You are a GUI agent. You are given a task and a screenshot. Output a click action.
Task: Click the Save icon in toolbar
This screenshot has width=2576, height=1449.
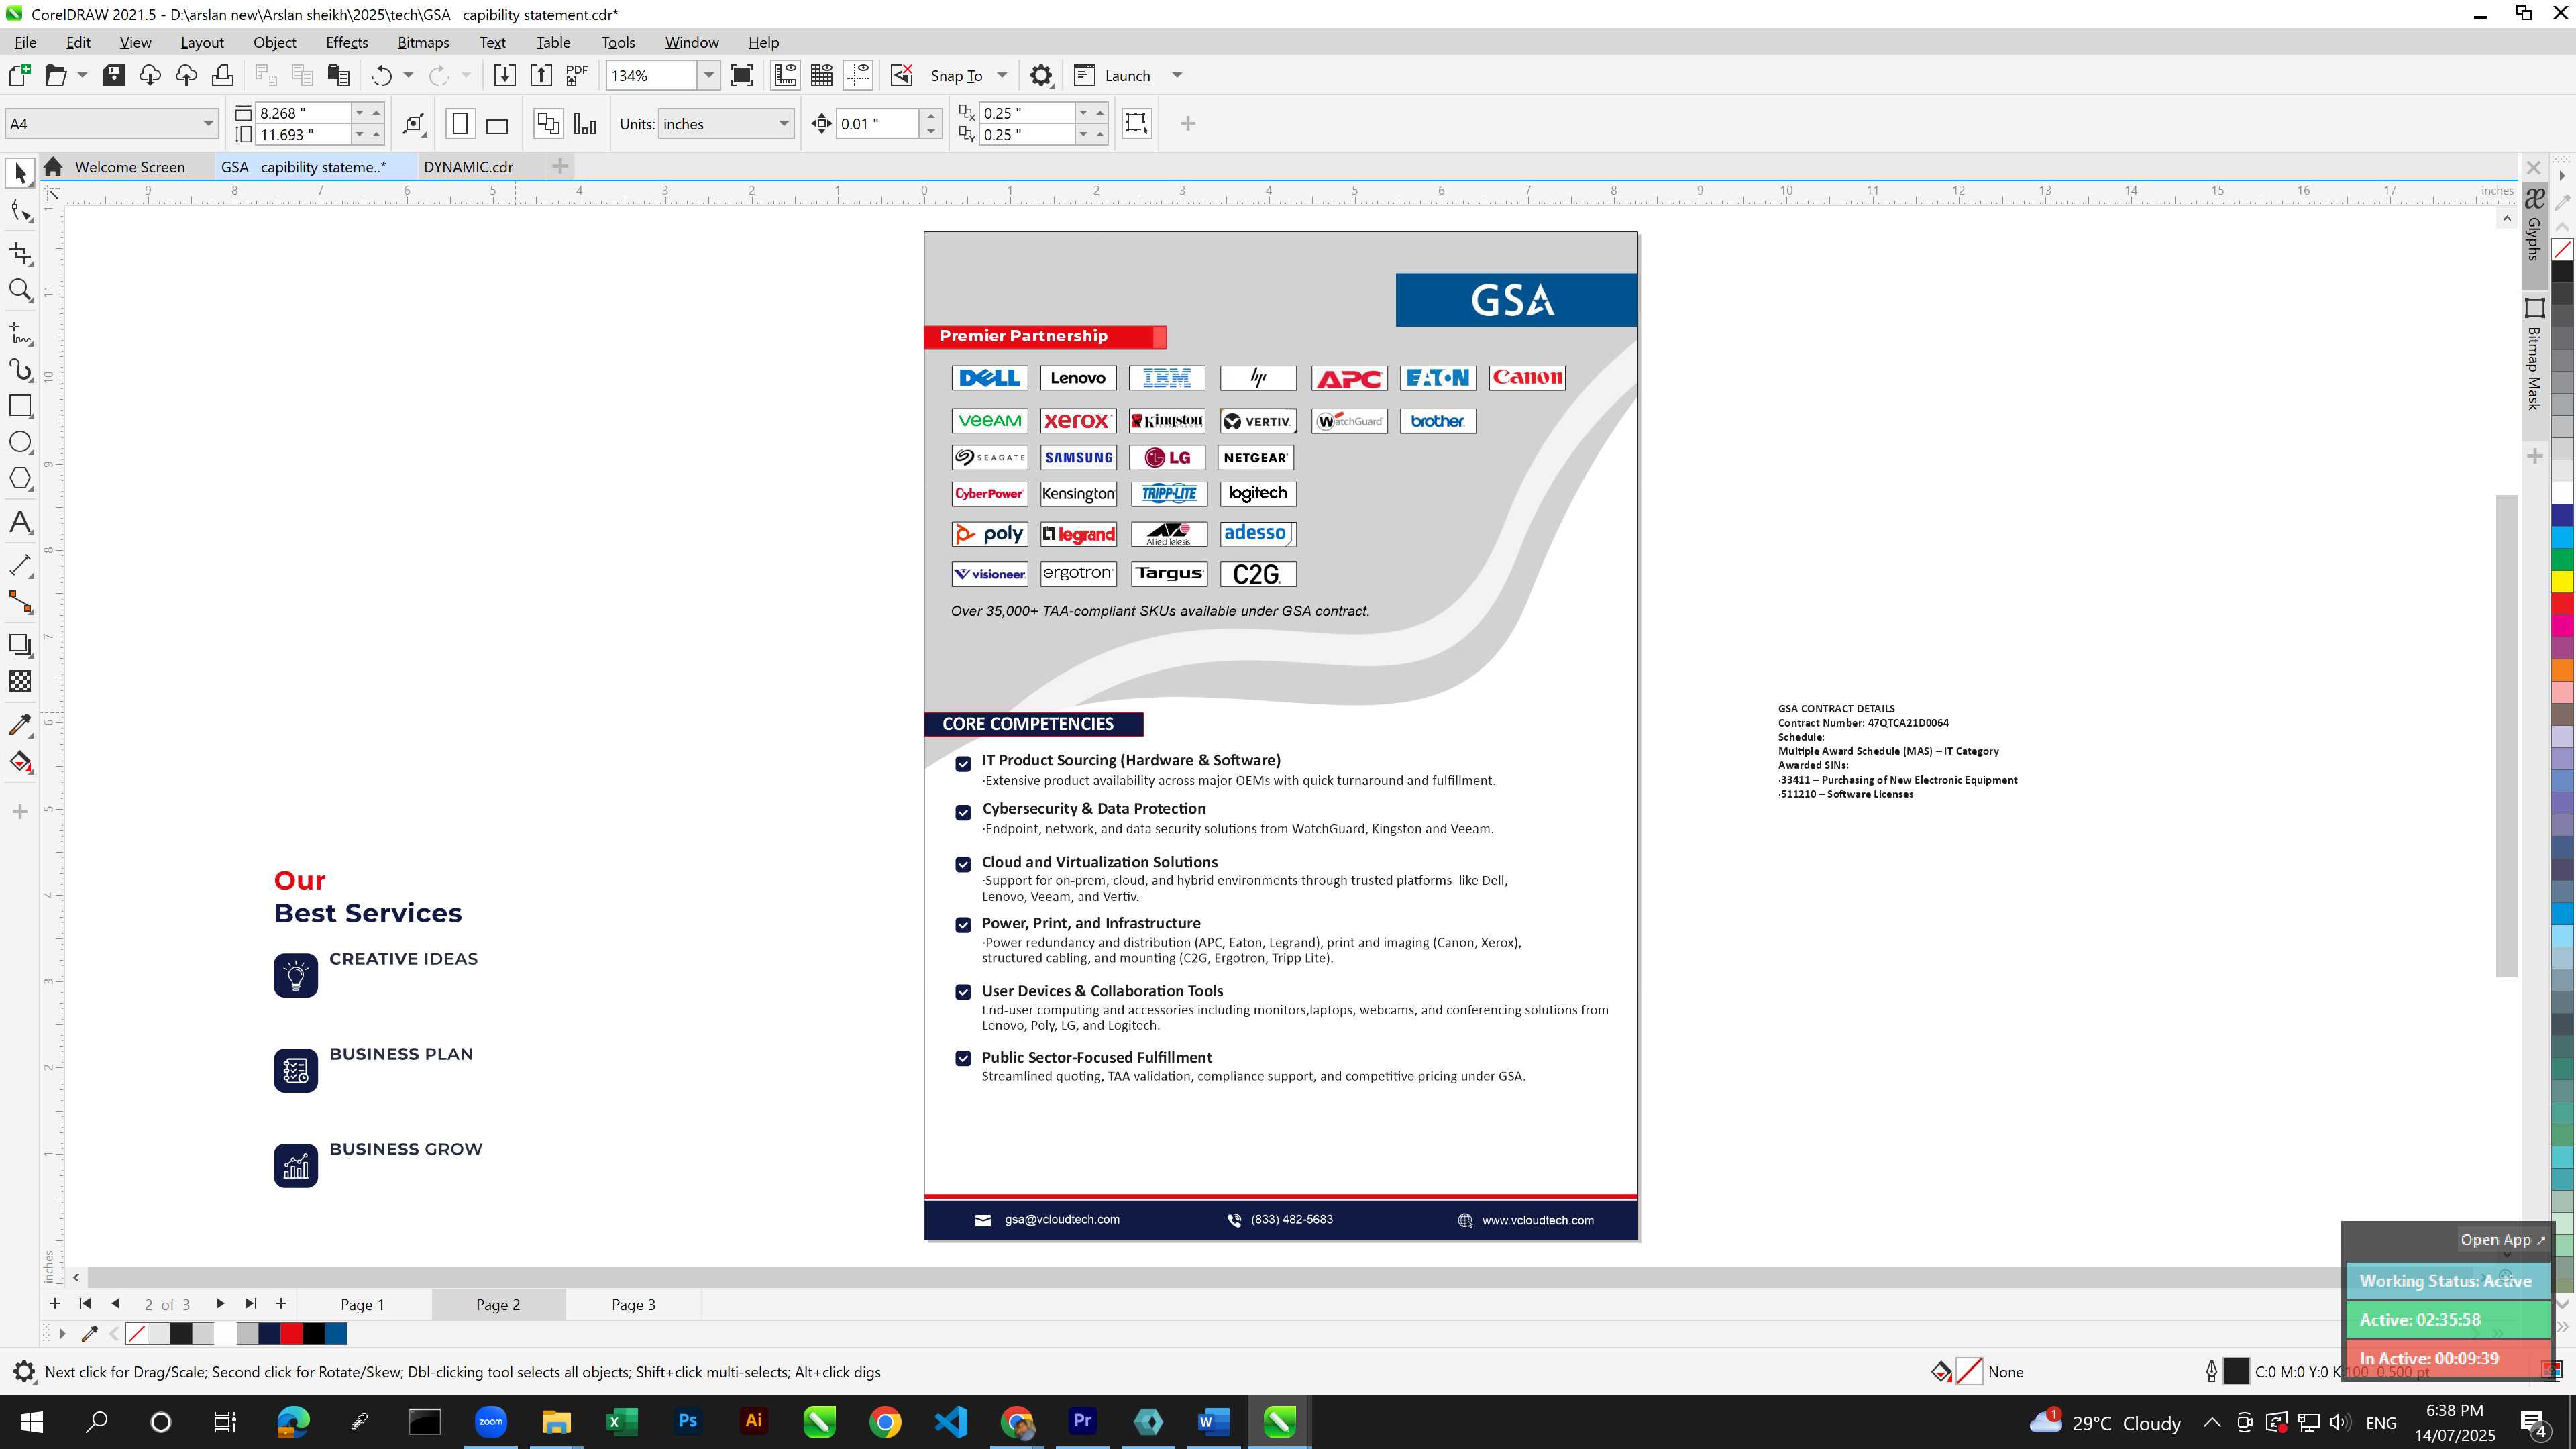114,75
